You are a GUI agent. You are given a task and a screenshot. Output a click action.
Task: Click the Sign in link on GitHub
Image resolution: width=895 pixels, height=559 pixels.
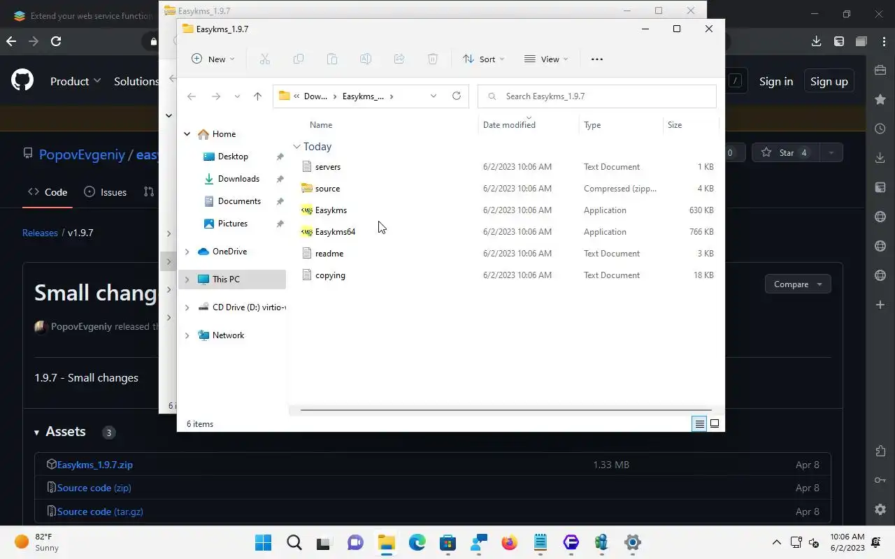776,81
